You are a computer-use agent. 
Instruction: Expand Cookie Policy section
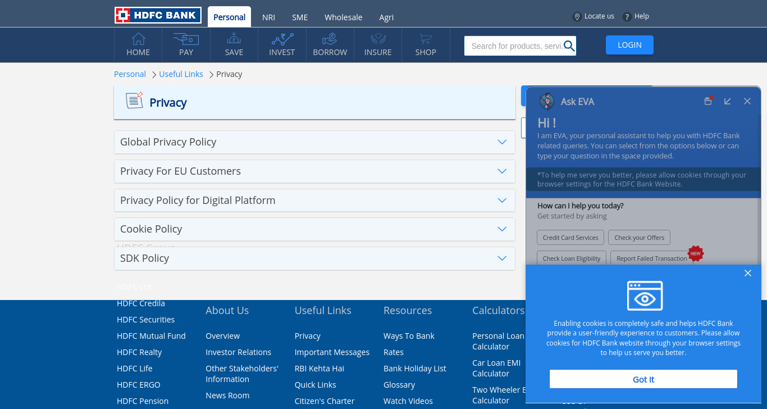[x=314, y=229]
